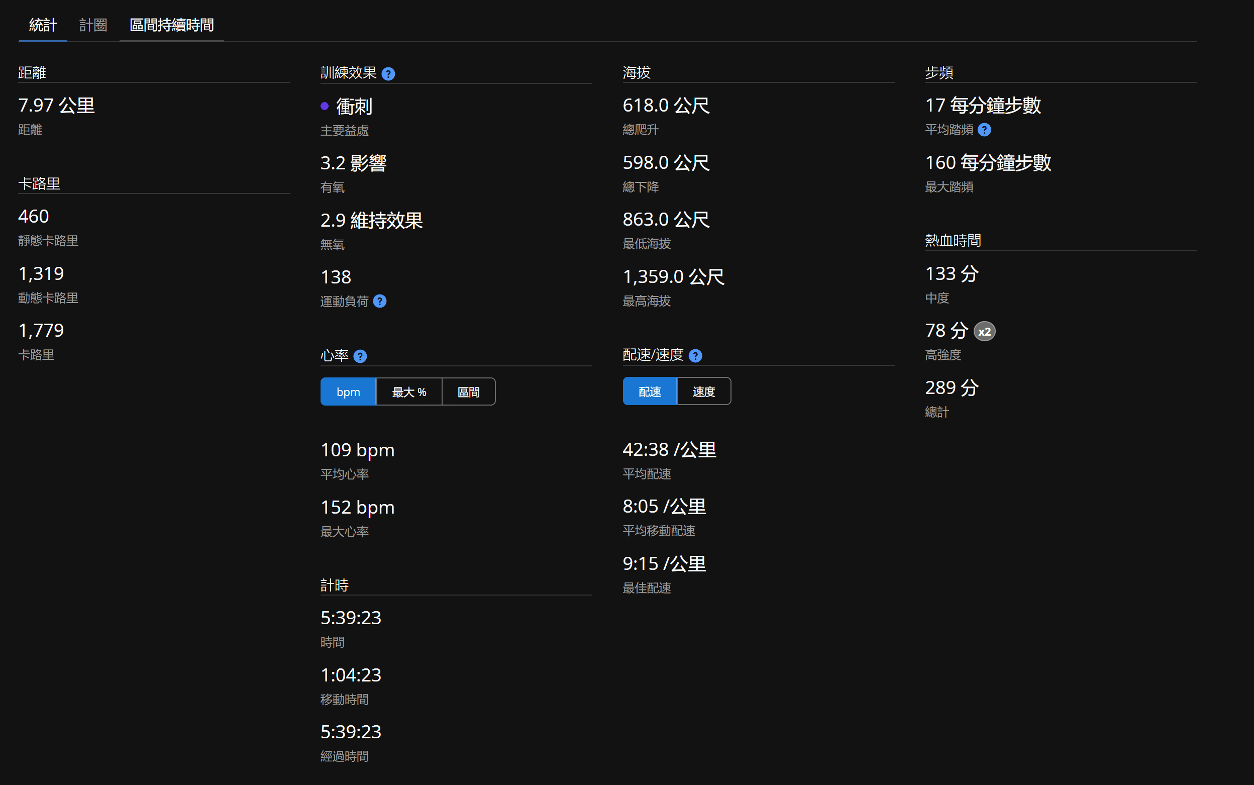Select 速度 speed display
This screenshot has width=1254, height=785.
point(704,391)
